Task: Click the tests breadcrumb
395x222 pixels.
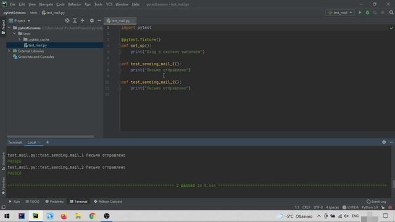Action: click(33, 12)
